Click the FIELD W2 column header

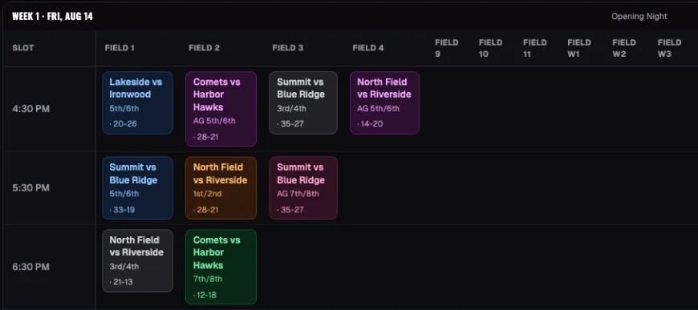pyautogui.click(x=624, y=48)
